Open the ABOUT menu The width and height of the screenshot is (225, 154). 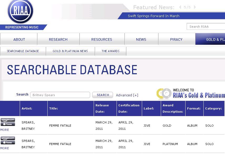(x=19, y=39)
